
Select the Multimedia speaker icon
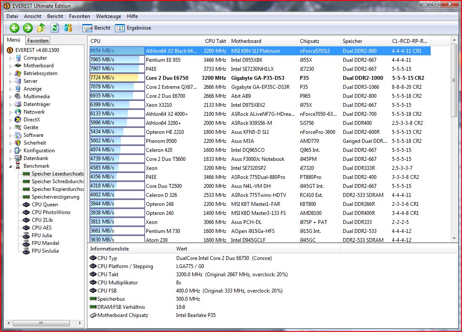click(18, 97)
